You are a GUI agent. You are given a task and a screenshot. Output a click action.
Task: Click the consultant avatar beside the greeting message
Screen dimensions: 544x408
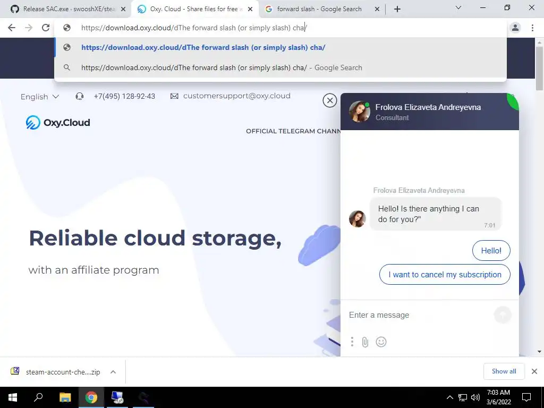358,219
